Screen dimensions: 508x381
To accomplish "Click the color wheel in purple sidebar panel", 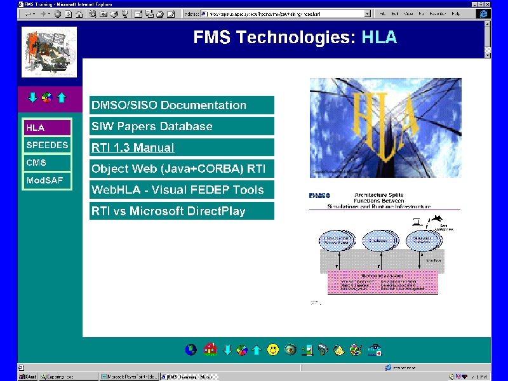I will [47, 98].
